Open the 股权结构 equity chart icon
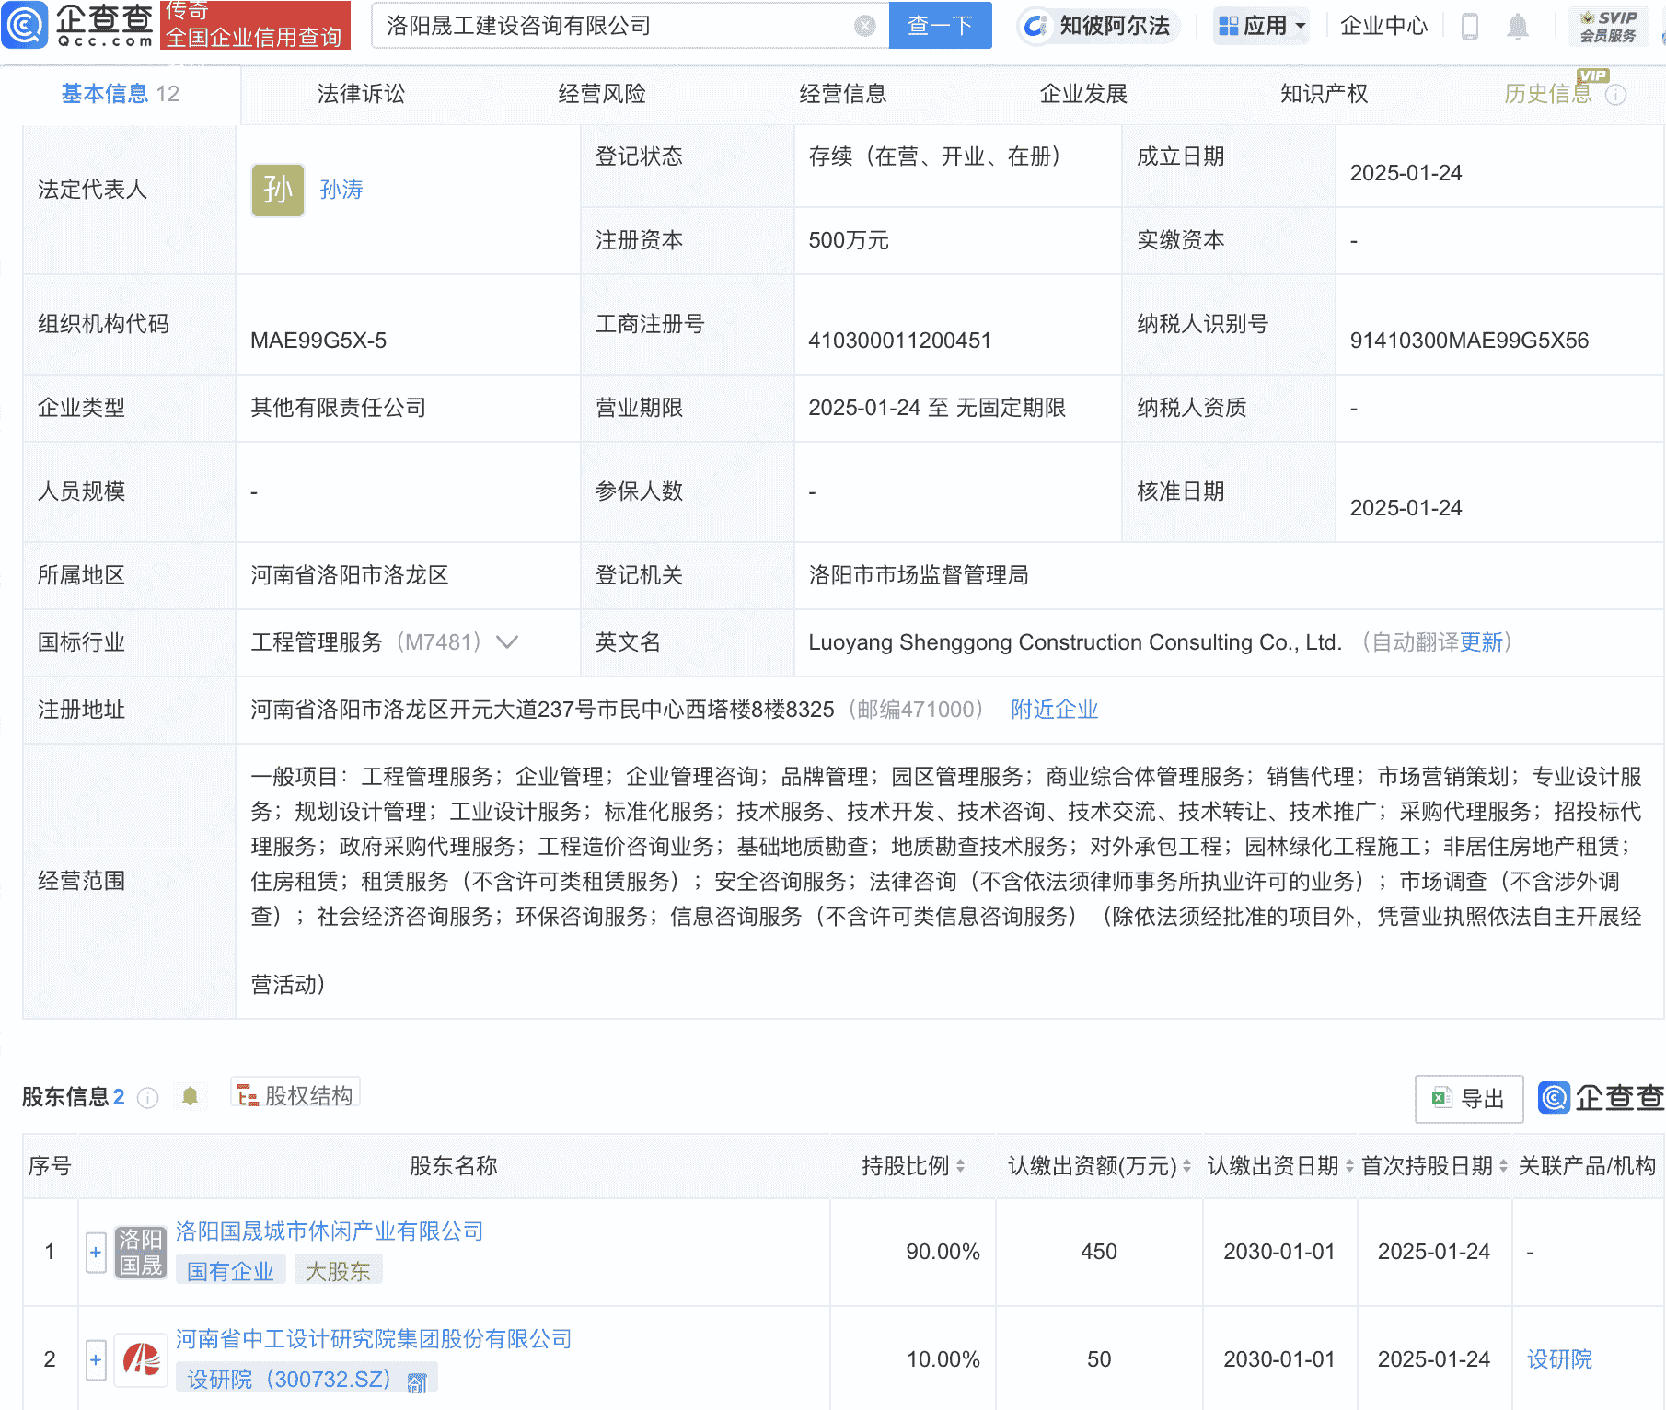The width and height of the screenshot is (1666, 1410). tap(246, 1095)
